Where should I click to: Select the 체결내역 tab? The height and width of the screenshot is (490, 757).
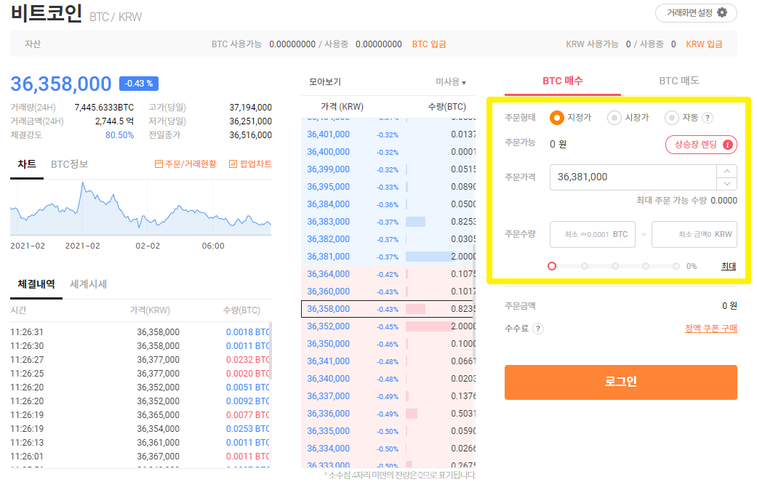pyautogui.click(x=36, y=284)
